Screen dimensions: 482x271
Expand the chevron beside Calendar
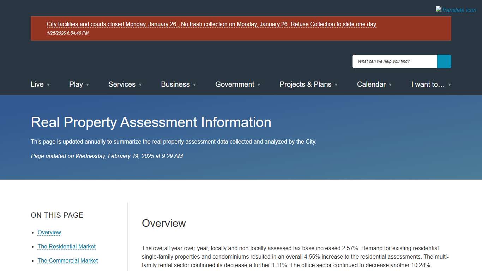tap(390, 85)
